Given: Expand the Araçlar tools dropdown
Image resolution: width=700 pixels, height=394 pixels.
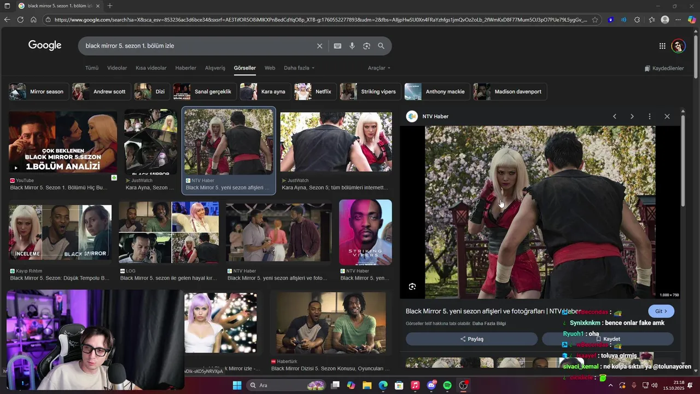Looking at the screenshot, I should [379, 68].
